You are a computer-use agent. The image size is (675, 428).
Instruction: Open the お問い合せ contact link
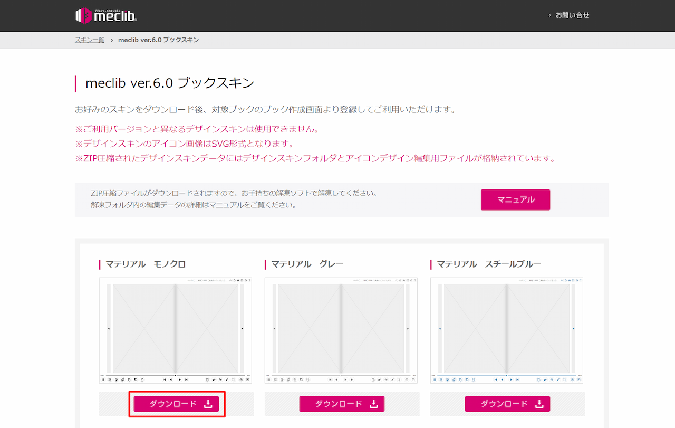click(x=572, y=15)
